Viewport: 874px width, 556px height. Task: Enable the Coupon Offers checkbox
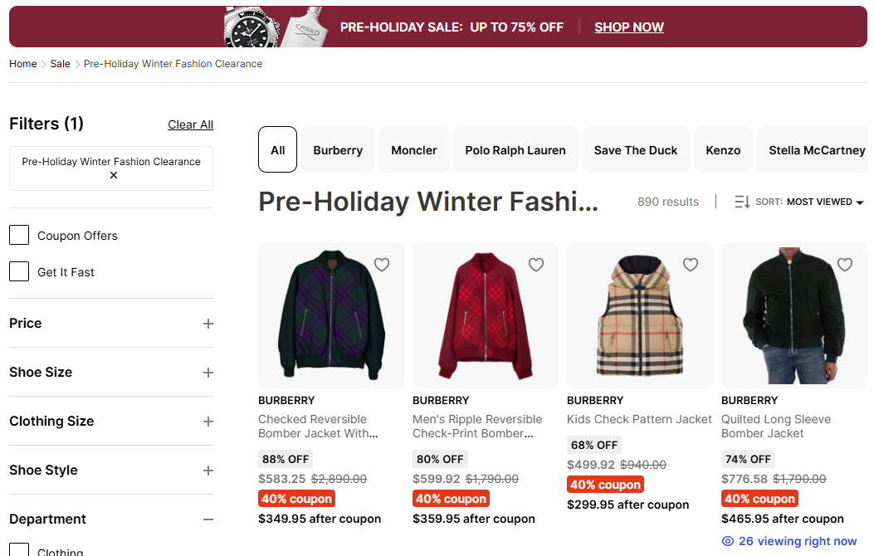[x=19, y=236]
